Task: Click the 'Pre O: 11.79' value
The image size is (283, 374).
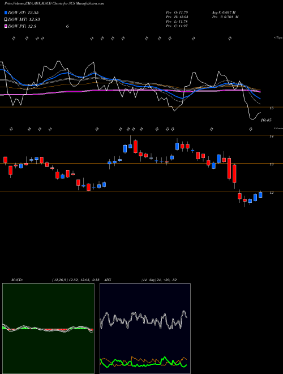Action: [178, 12]
